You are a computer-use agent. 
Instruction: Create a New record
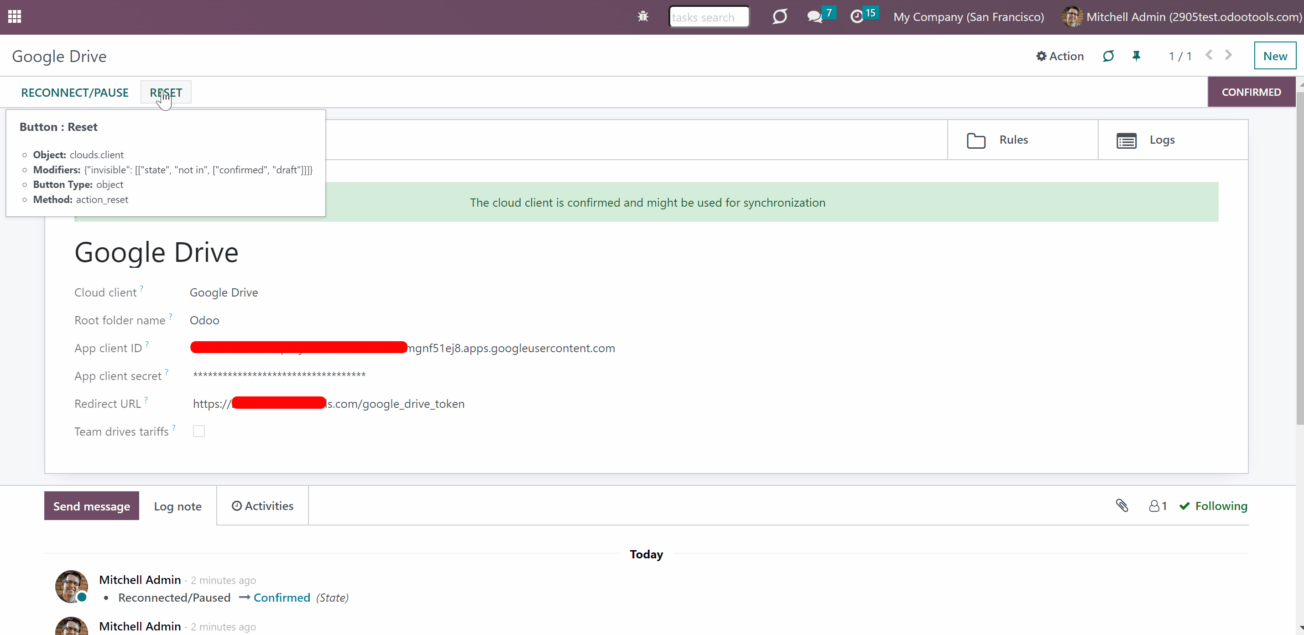(x=1275, y=56)
